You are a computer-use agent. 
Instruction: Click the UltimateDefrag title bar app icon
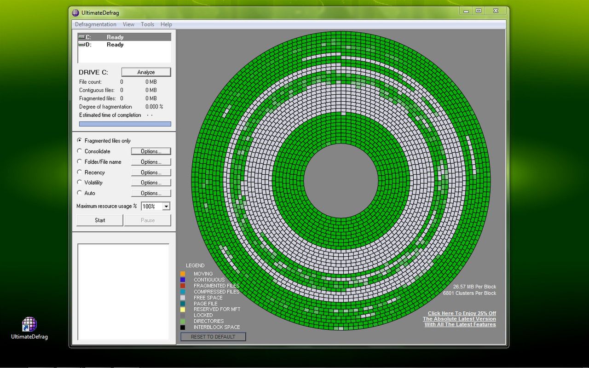click(76, 13)
